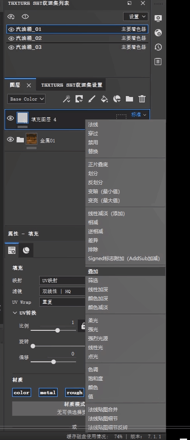Image resolution: width=190 pixels, height=440 pixels.
Task: Toggle visibility of 汽油桶_03 texture set
Action: coord(11,48)
